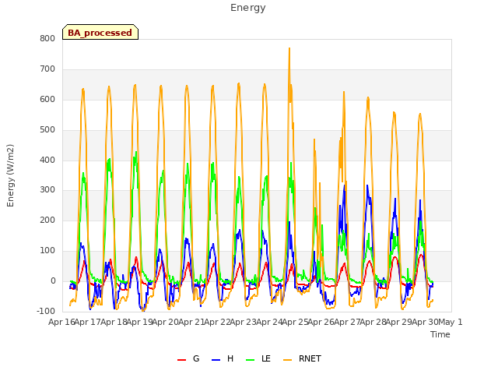498x374 pixels.
Task: Click the BA_processed annotation label
Action: (100, 32)
